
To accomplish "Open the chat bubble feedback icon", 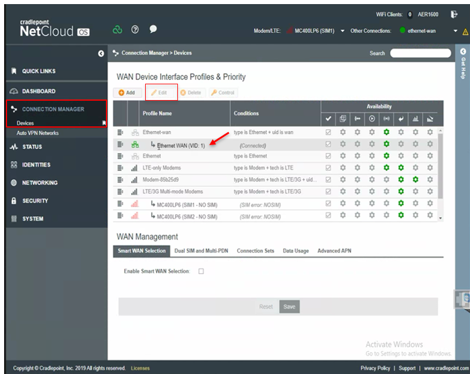I will [153, 29].
